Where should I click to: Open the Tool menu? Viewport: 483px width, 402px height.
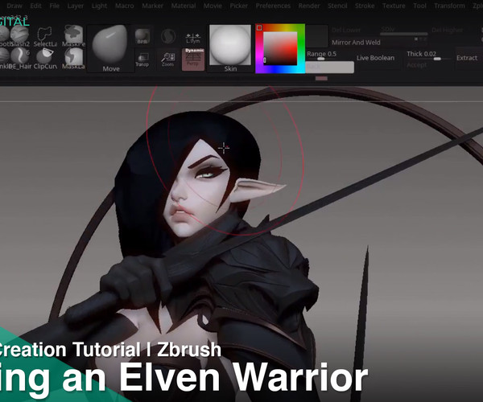point(419,6)
